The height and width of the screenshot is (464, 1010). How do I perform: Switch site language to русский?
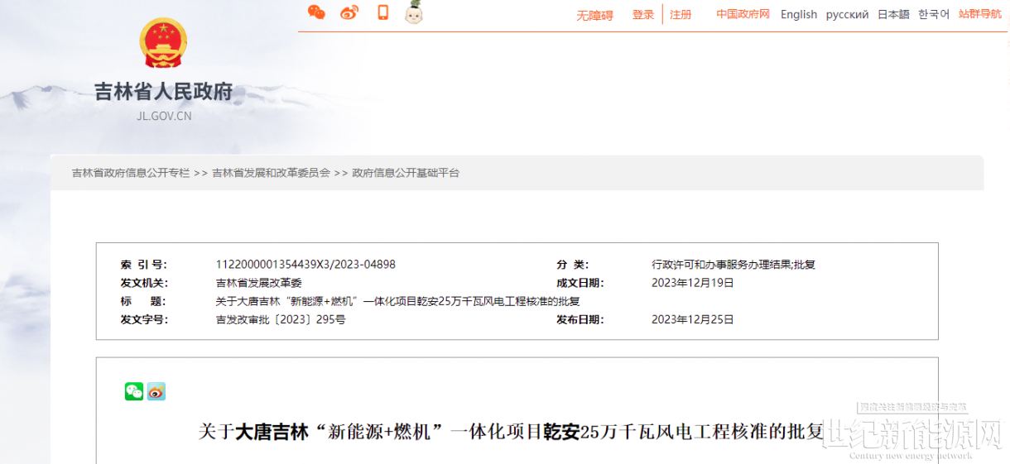[x=847, y=14]
